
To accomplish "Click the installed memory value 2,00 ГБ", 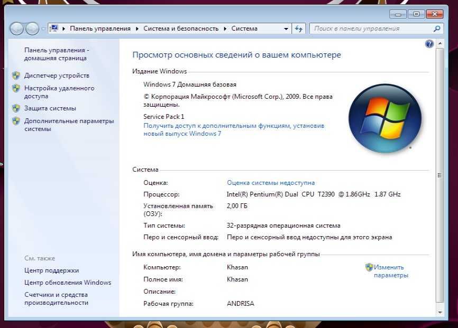I will (x=237, y=206).
